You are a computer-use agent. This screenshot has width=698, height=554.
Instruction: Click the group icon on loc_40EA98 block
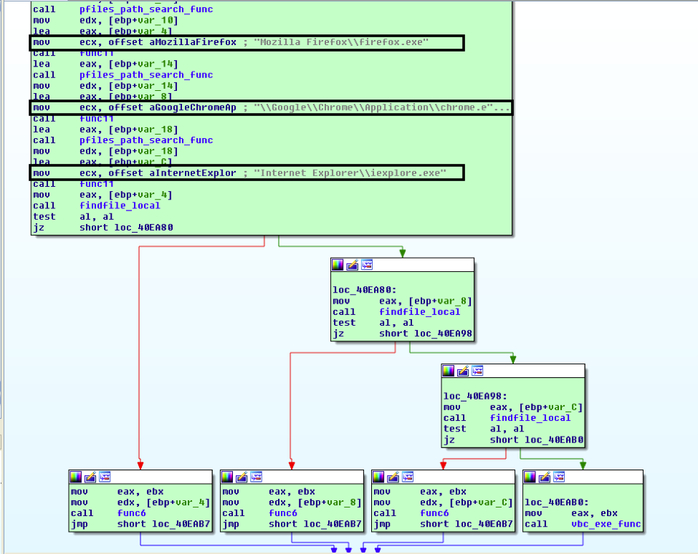click(x=478, y=371)
